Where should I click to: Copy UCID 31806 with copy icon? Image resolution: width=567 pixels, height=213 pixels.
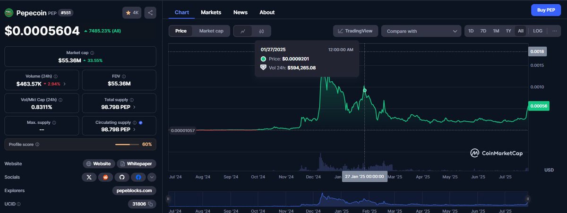point(150,204)
